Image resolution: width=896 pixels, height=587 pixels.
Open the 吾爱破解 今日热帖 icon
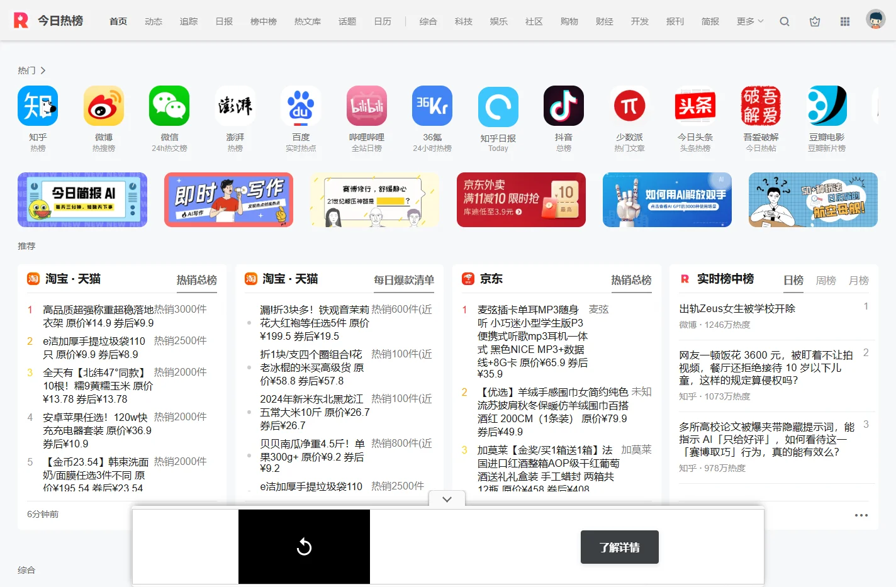click(x=761, y=106)
